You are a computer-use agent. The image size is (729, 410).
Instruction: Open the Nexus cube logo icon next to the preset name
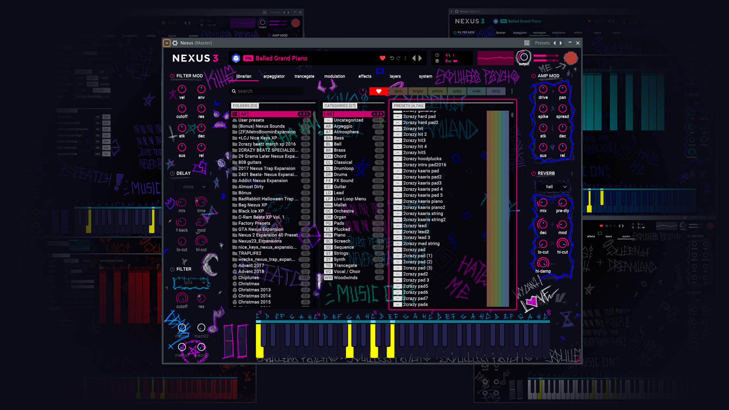[236, 58]
